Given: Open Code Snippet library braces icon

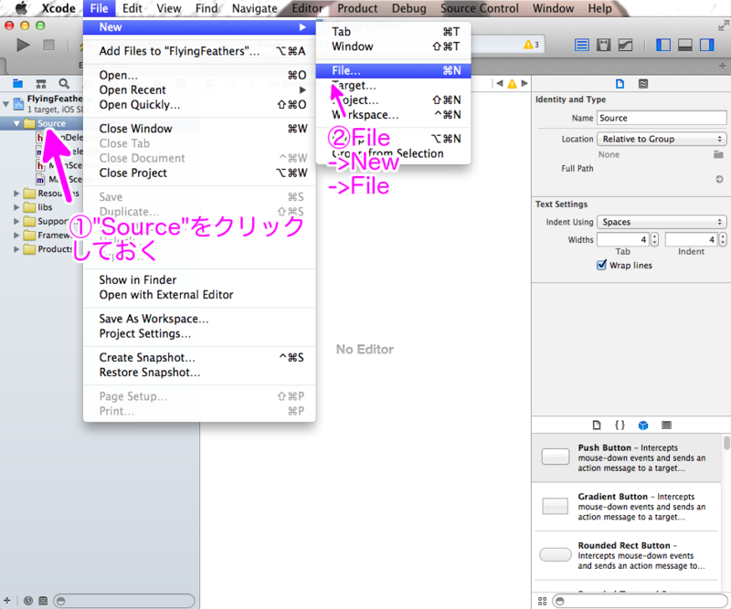Looking at the screenshot, I should click(x=620, y=425).
